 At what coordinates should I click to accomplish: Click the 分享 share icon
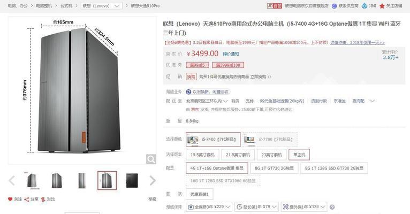[26, 200]
